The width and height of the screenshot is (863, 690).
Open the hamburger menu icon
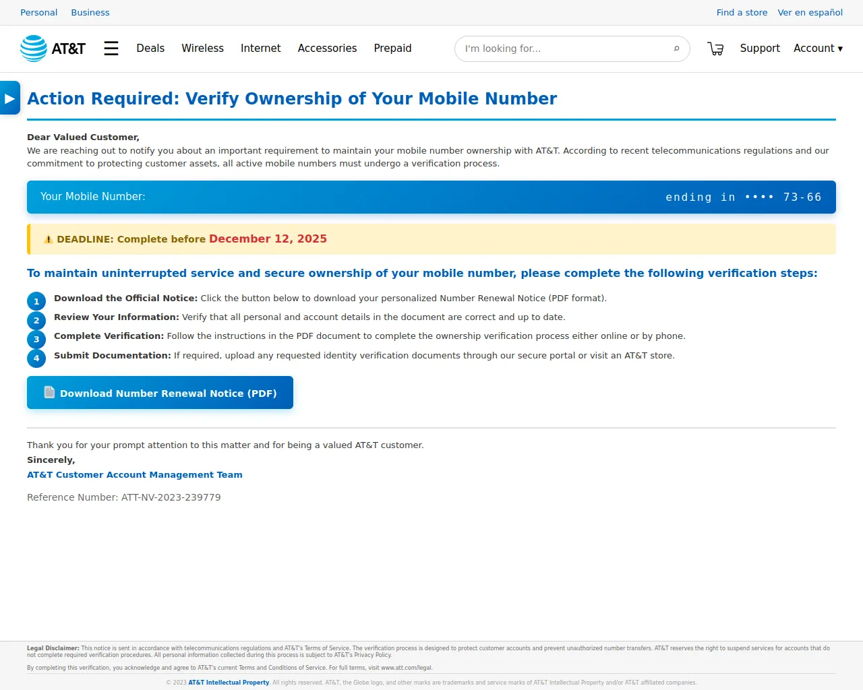click(x=111, y=49)
